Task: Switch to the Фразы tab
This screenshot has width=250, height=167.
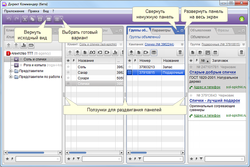Action: point(223,30)
